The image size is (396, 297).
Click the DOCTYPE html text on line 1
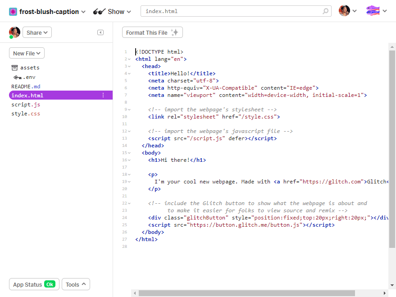pyautogui.click(x=159, y=52)
